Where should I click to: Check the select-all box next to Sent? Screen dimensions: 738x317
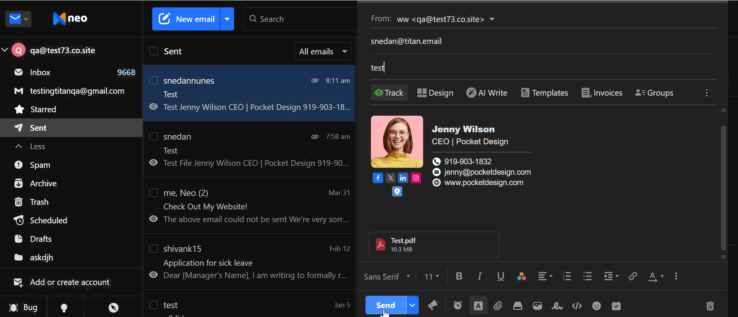click(x=153, y=51)
